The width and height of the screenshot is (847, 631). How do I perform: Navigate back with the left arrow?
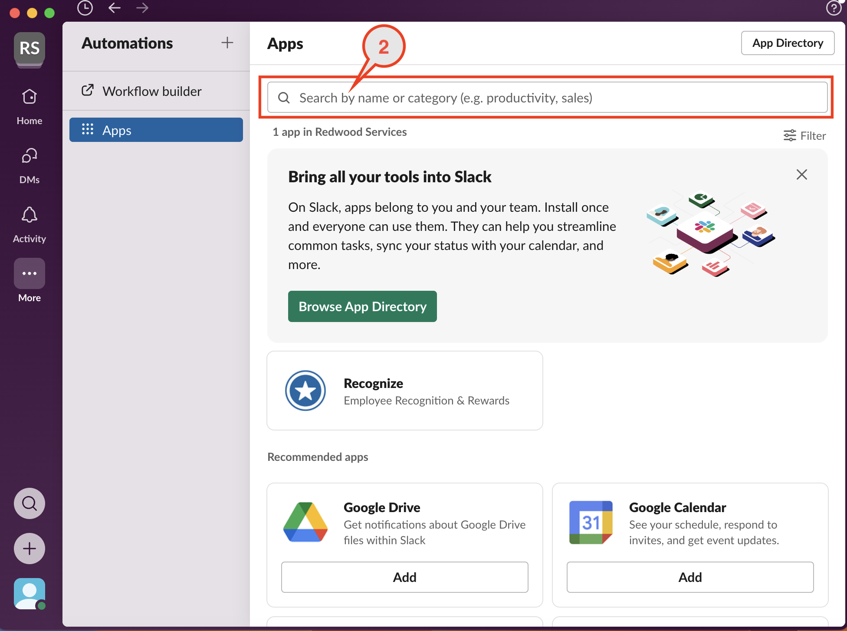tap(114, 8)
